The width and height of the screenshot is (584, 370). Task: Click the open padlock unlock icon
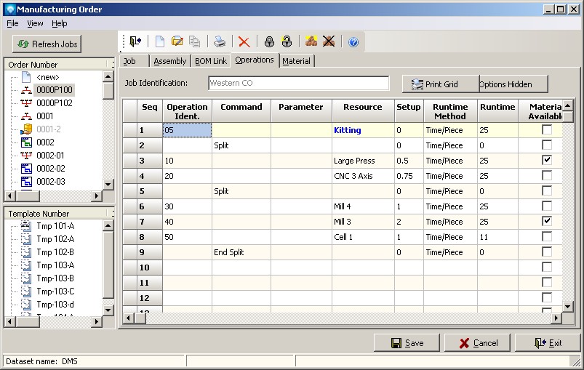287,42
